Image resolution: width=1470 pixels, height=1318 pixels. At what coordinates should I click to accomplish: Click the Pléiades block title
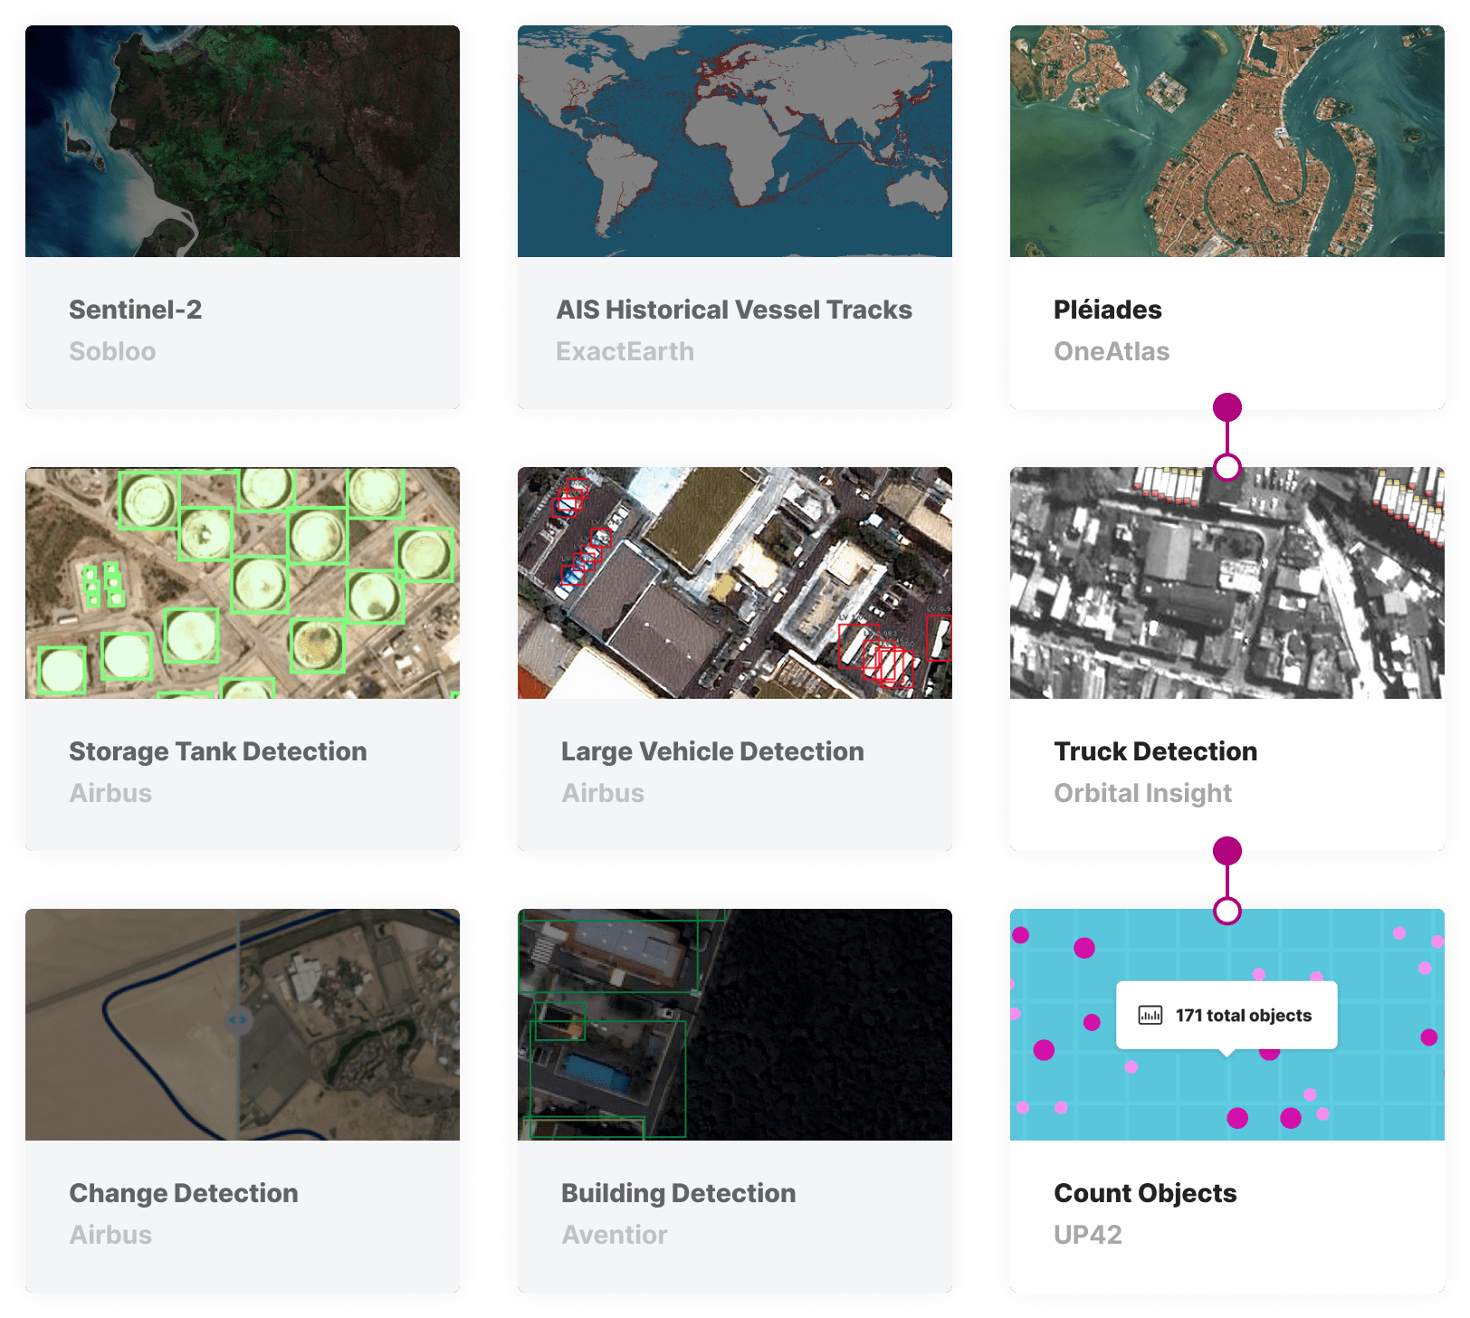click(1108, 310)
